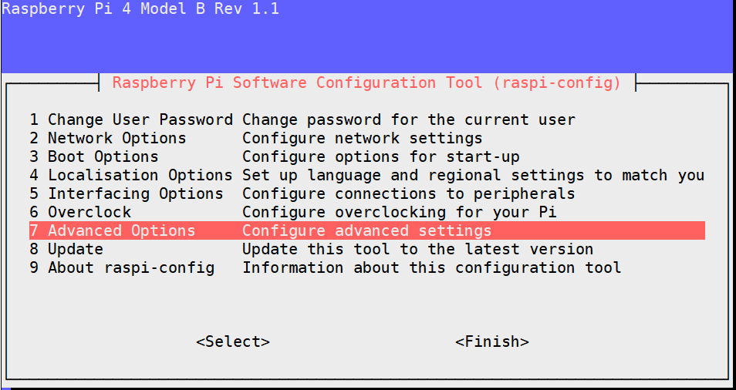Open the About raspi-config entry
736x390 pixels.
coord(122,267)
